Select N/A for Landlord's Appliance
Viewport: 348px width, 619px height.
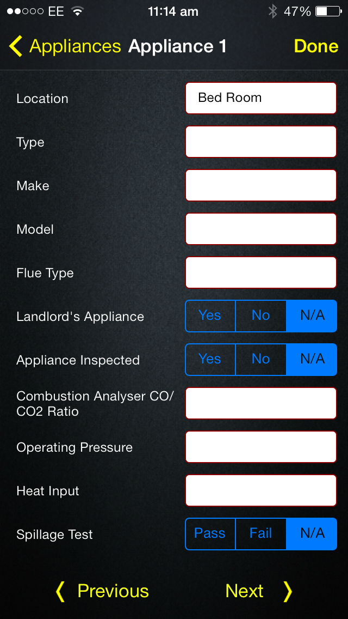(312, 316)
